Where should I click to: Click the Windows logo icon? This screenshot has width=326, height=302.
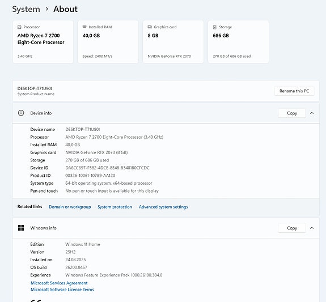click(21, 228)
